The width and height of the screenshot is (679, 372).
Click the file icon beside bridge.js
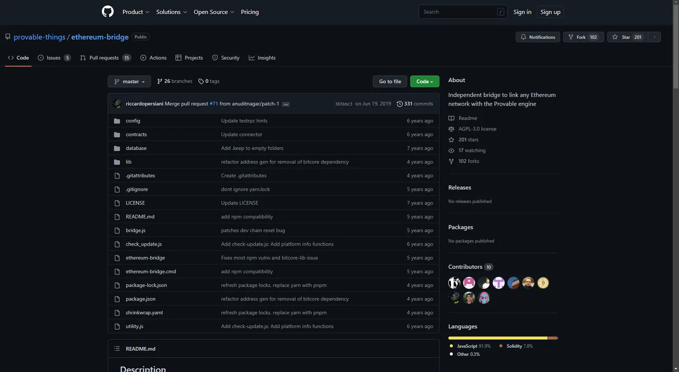(x=117, y=230)
